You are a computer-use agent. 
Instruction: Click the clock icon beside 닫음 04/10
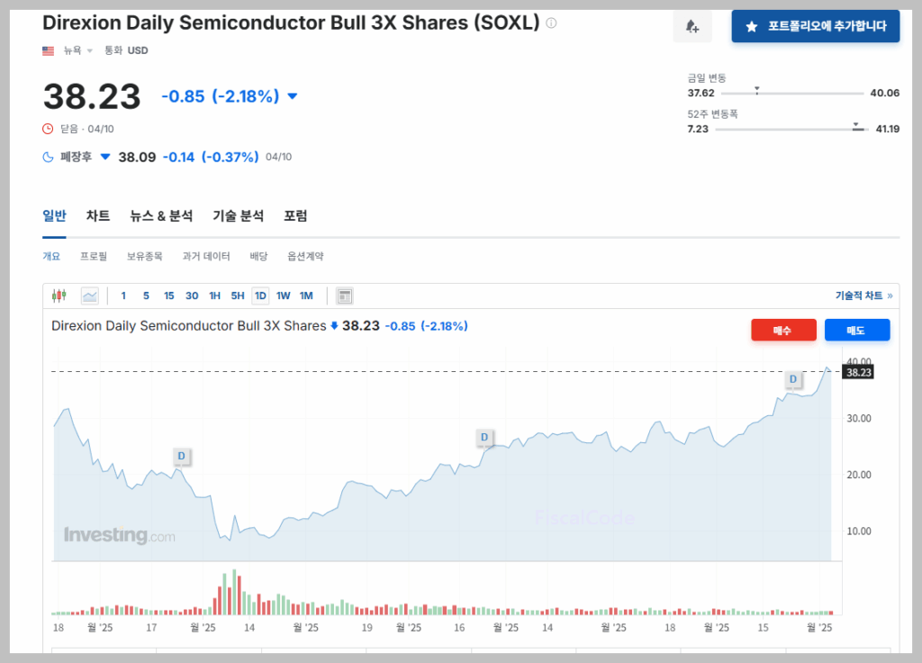point(48,128)
